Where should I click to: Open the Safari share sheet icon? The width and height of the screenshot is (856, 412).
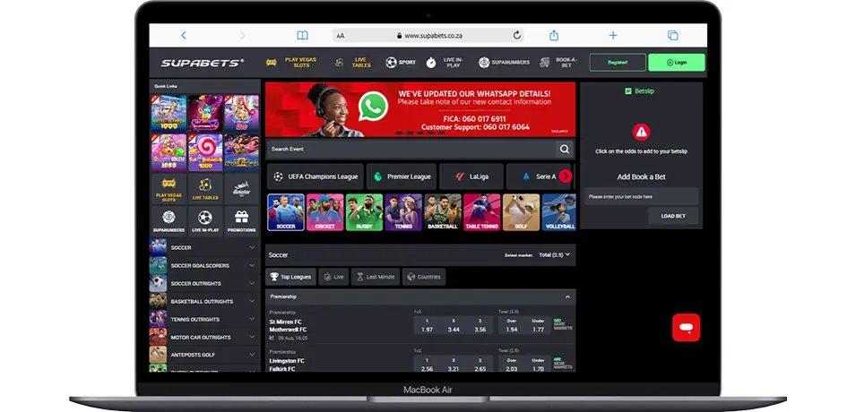pyautogui.click(x=554, y=36)
